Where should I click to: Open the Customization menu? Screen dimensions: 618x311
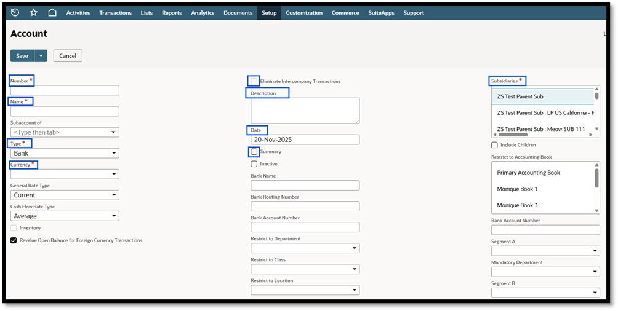click(304, 12)
